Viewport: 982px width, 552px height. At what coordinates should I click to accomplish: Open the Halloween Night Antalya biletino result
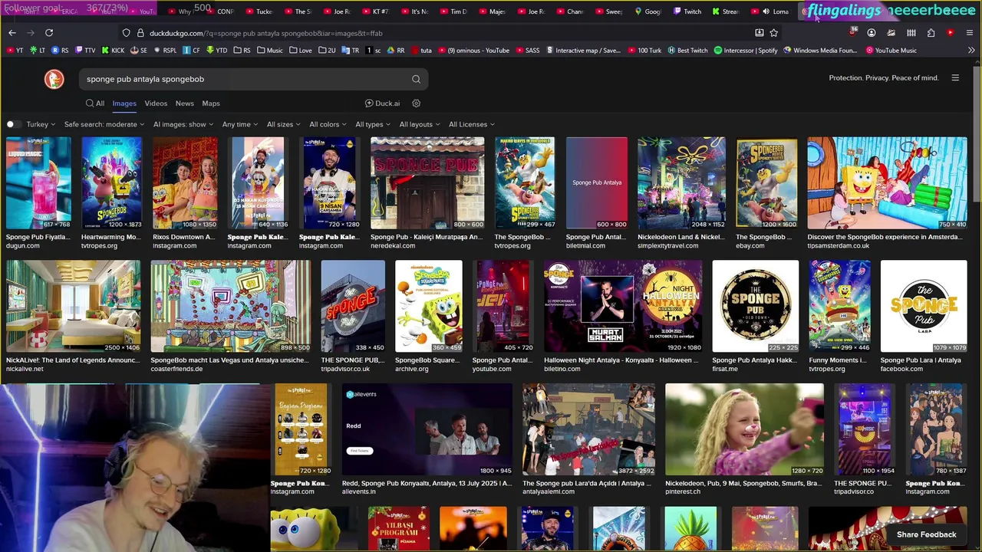click(622, 360)
